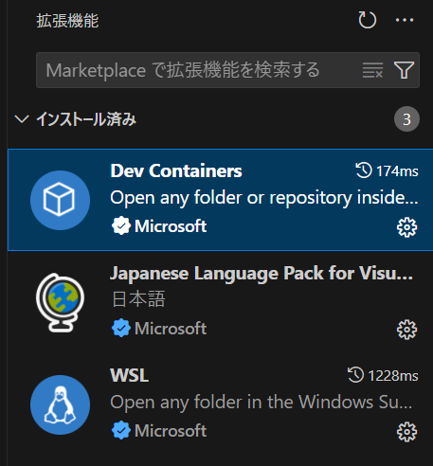Click Microsoft publisher under WSL
This screenshot has width=433, height=466.
[171, 431]
